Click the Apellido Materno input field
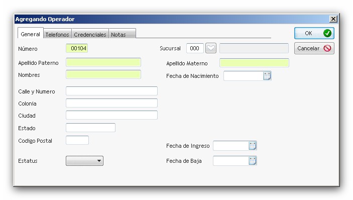This screenshot has width=353, height=200. tap(254, 63)
